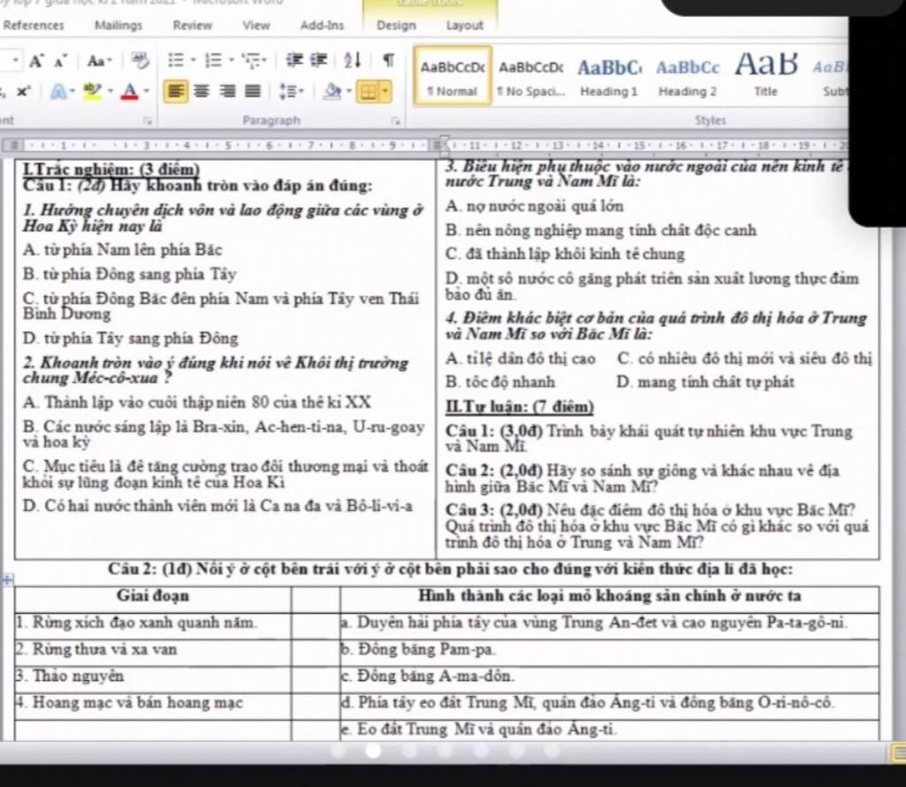Click the Sort icon
Screen dimensions: 906x787
point(350,61)
